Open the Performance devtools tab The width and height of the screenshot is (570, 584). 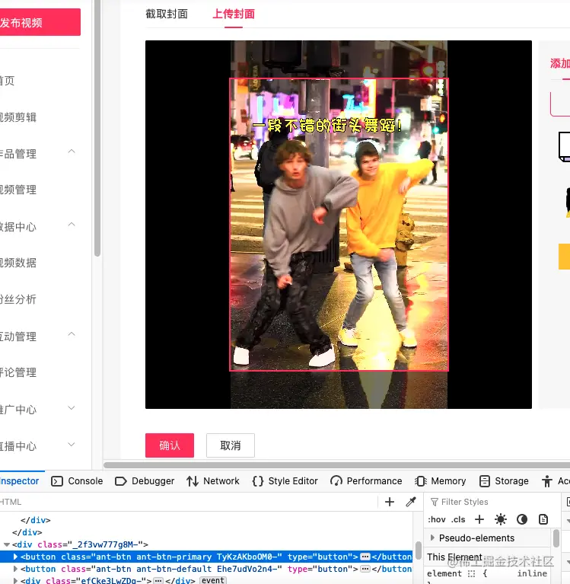[374, 481]
